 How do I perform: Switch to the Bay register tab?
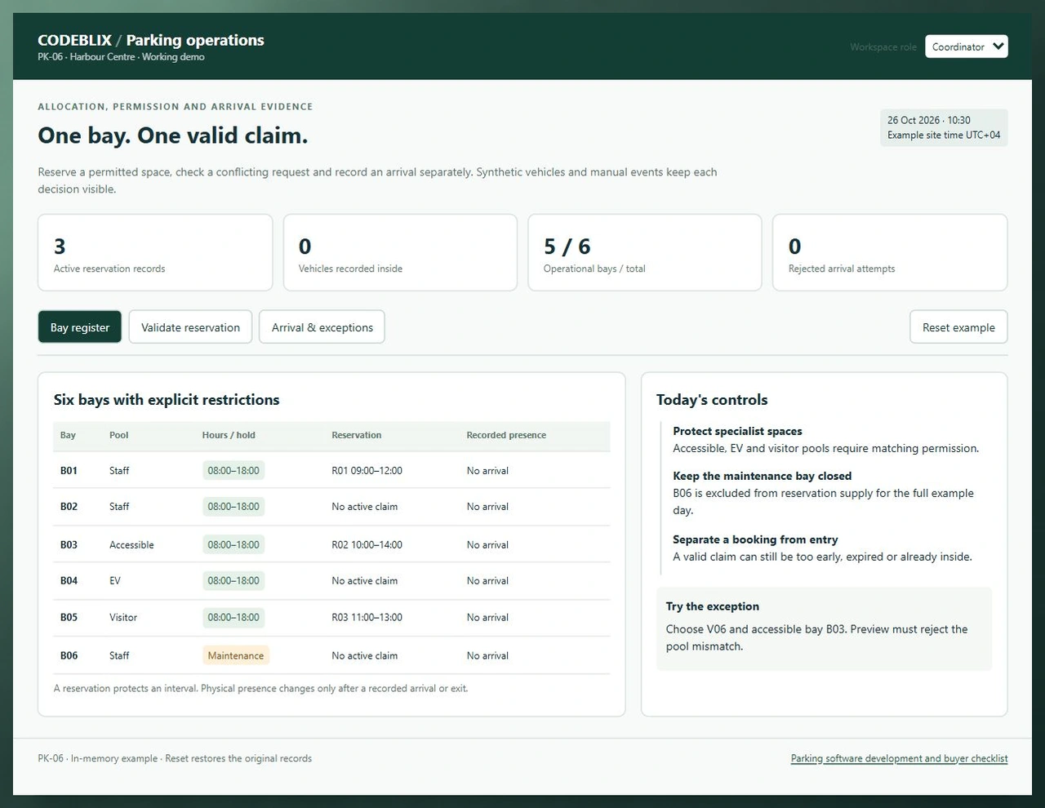coord(80,327)
